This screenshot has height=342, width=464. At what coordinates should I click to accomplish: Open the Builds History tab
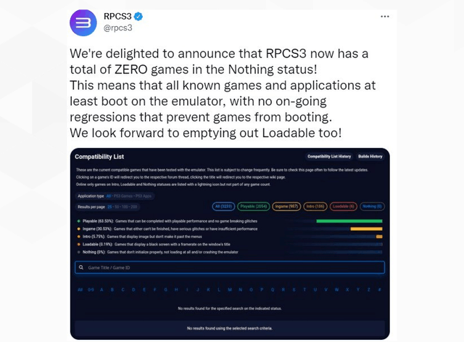coord(370,156)
